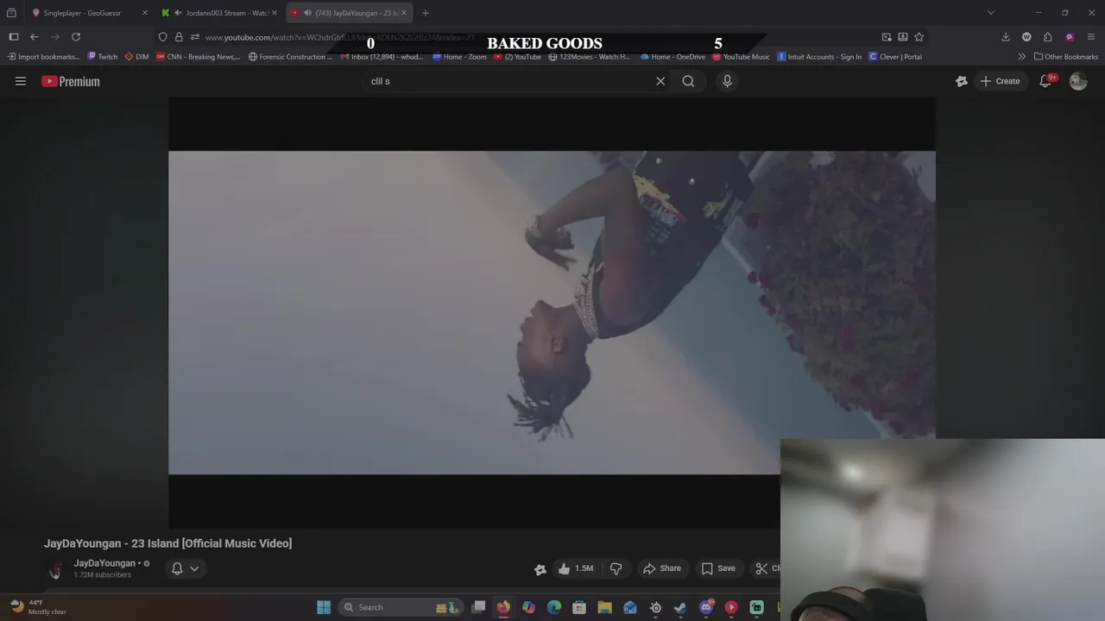Viewport: 1105px width, 621px height.
Task: Open the JayDaYoungan channel avatar
Action: click(55, 569)
